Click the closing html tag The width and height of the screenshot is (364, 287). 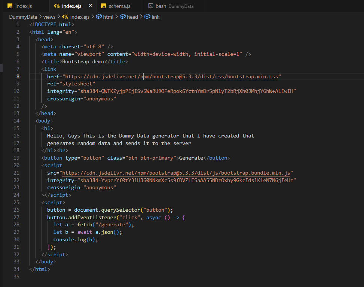click(x=40, y=269)
